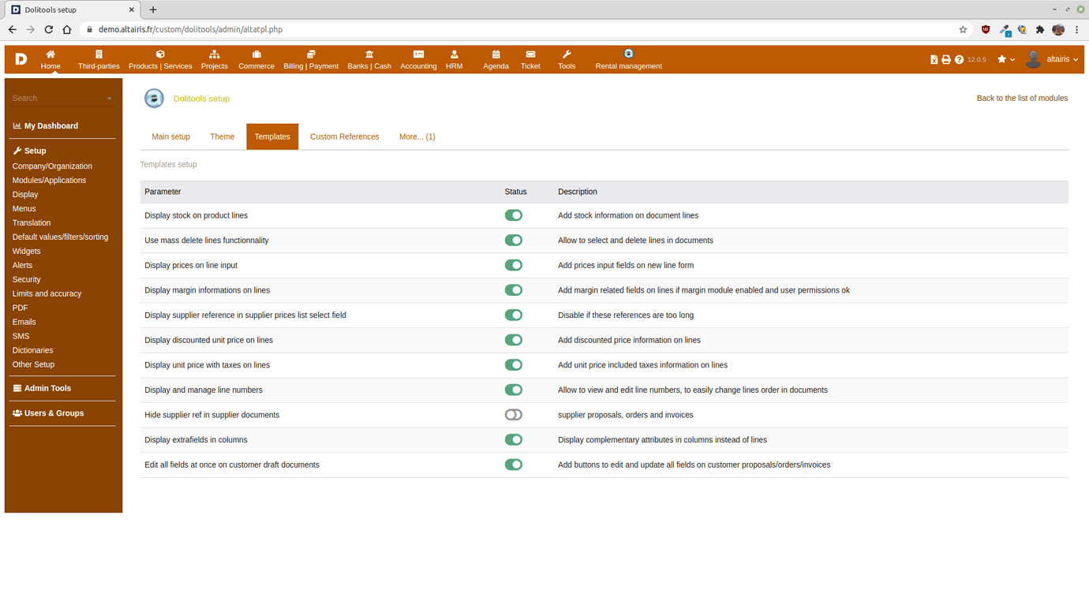Disable stock information on product lines
Screen dimensions: 1089x612
[x=513, y=215]
